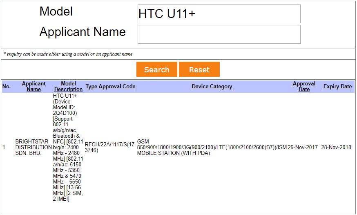The image size is (357, 215).
Task: Click the Device Category column header
Action: (212, 86)
